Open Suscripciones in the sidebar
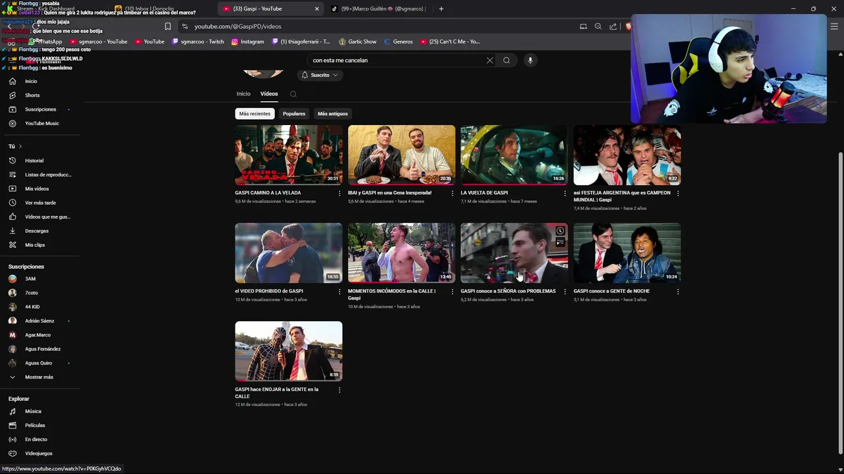The image size is (844, 474). tap(40, 109)
